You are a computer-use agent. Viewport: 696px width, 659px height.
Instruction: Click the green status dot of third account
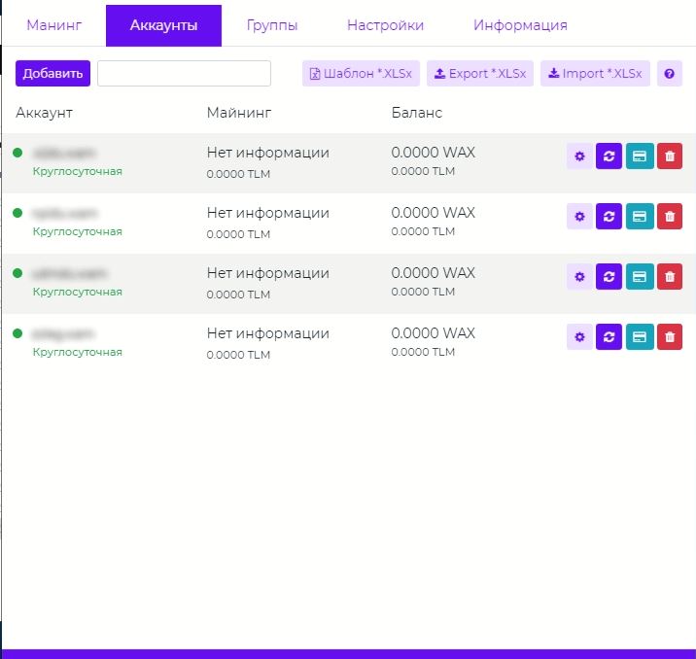(17, 273)
